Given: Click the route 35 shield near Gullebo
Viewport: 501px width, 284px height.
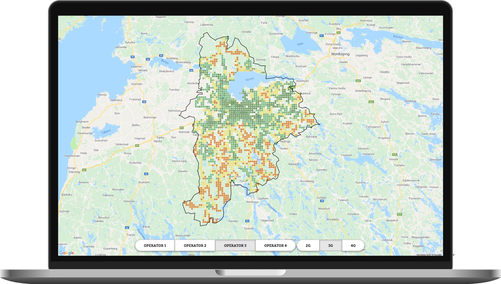Looking at the screenshot, I should tap(322, 201).
